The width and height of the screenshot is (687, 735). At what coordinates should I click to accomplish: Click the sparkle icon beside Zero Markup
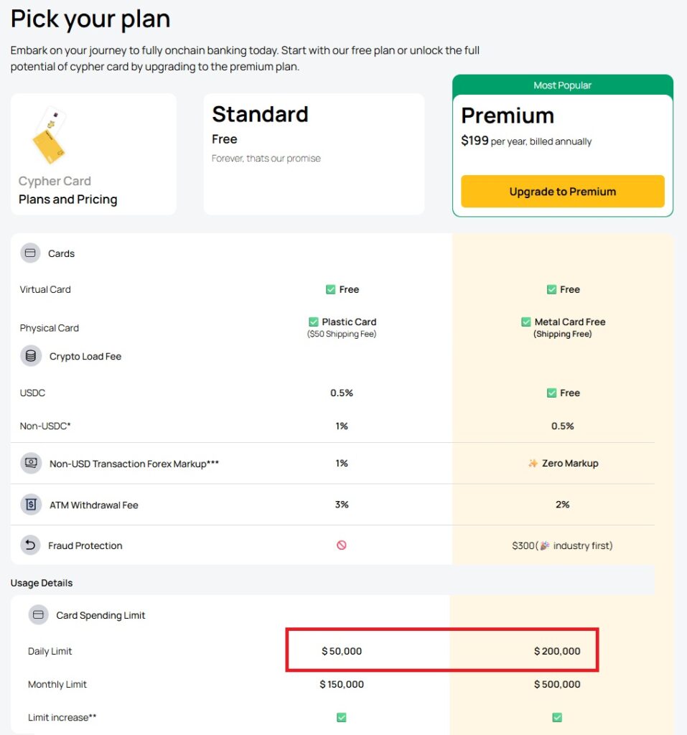(x=533, y=464)
